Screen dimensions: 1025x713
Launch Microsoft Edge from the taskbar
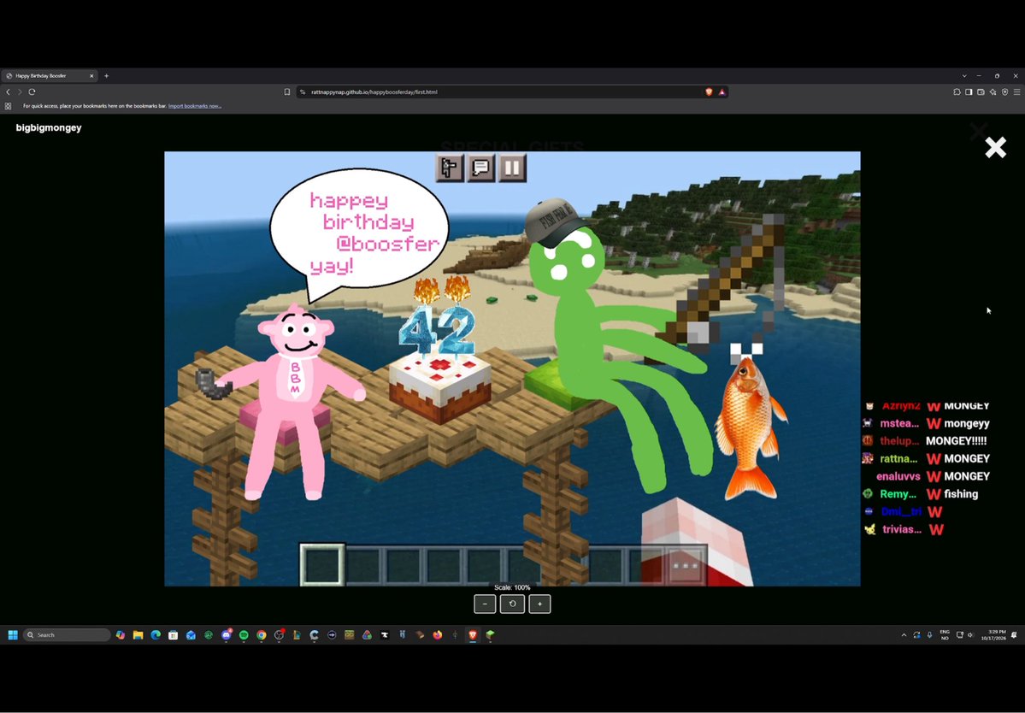[x=156, y=634]
